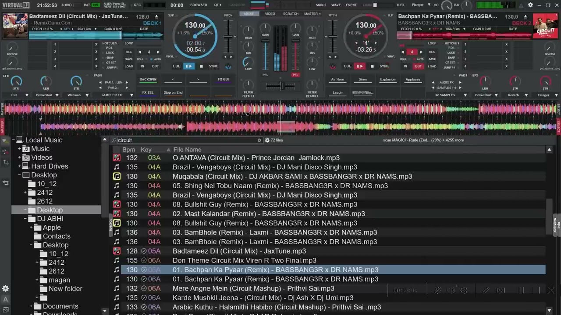This screenshot has height=315, width=561.
Task: Click Deck 2 beatlock icon beside CUE
Action: 333,66
